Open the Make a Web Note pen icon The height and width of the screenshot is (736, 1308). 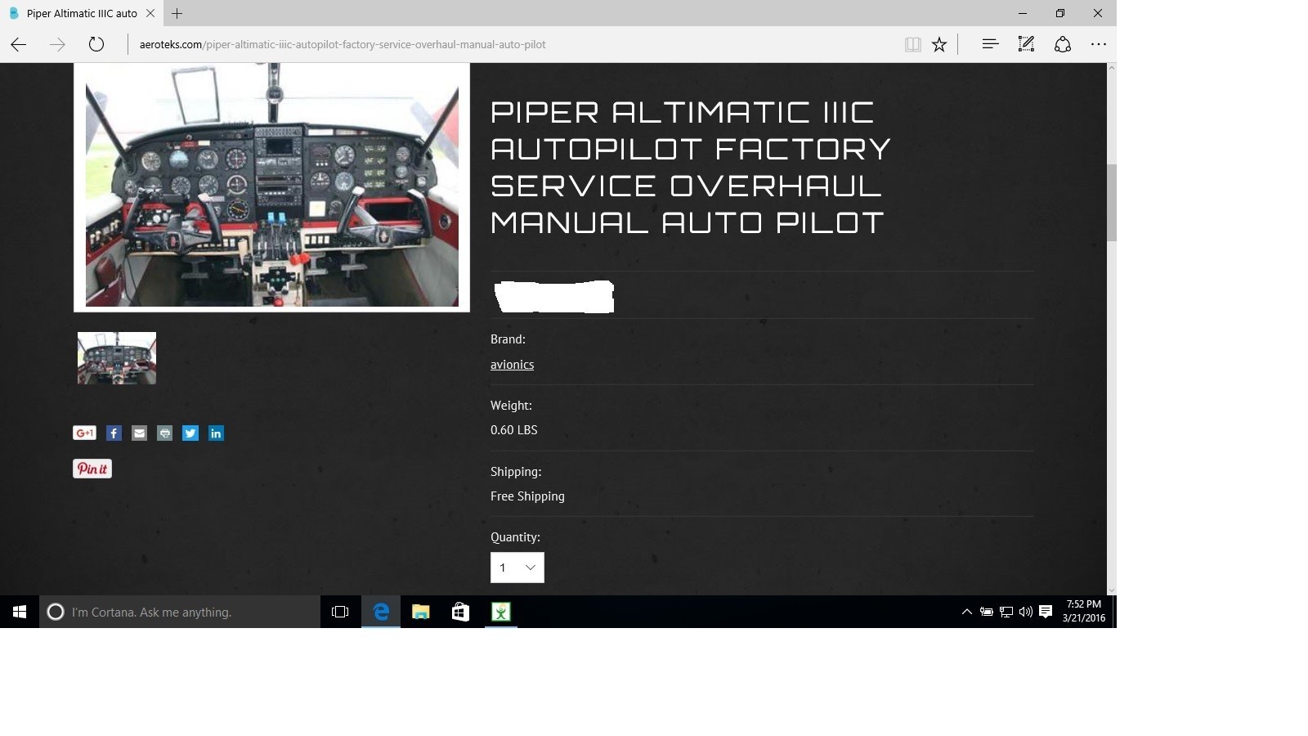click(1025, 44)
